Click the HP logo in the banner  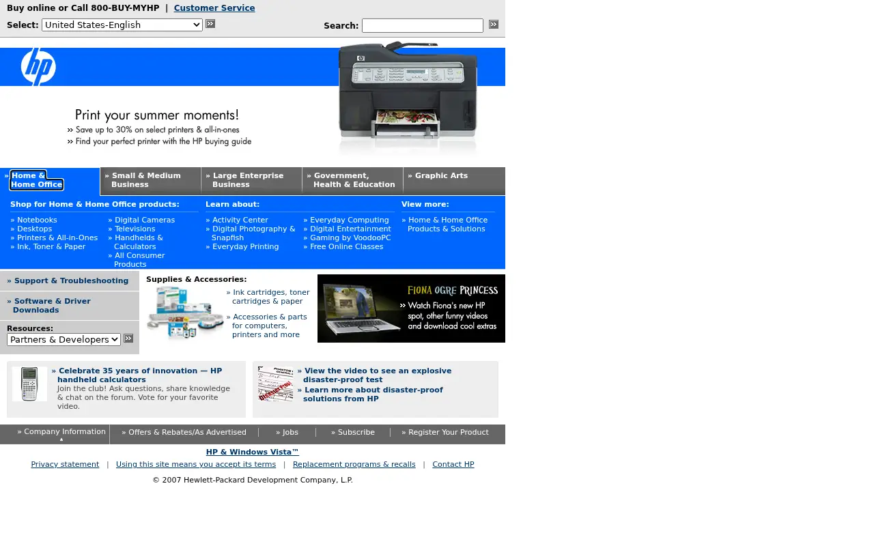point(38,67)
